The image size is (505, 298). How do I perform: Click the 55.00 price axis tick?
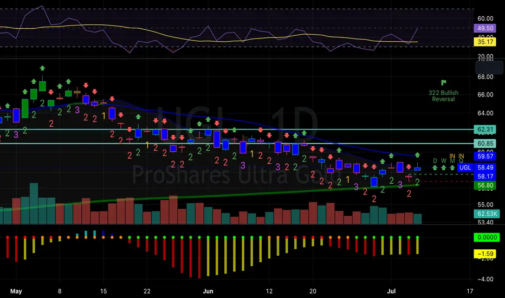[485, 205]
